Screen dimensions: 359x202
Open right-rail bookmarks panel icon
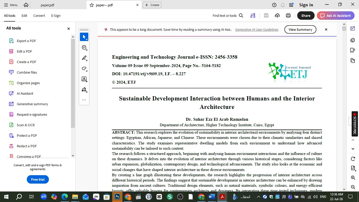tap(353, 50)
